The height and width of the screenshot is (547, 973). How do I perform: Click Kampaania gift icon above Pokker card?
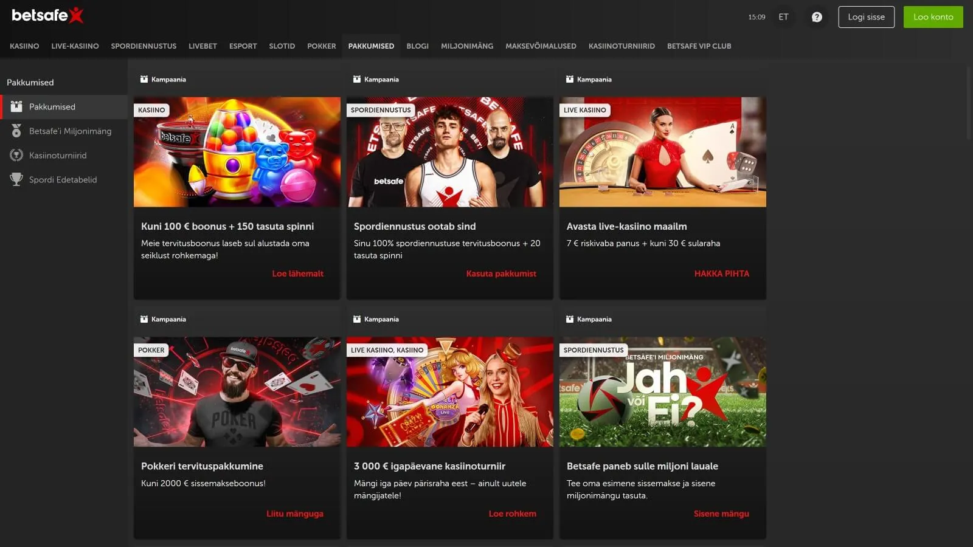144,319
